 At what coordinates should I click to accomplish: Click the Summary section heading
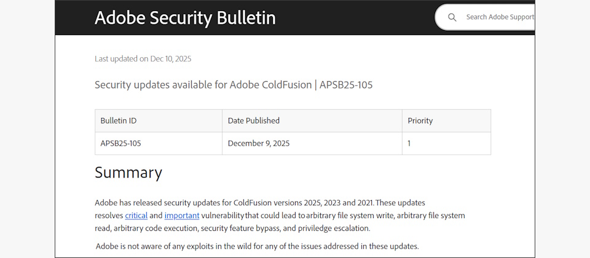click(x=128, y=173)
